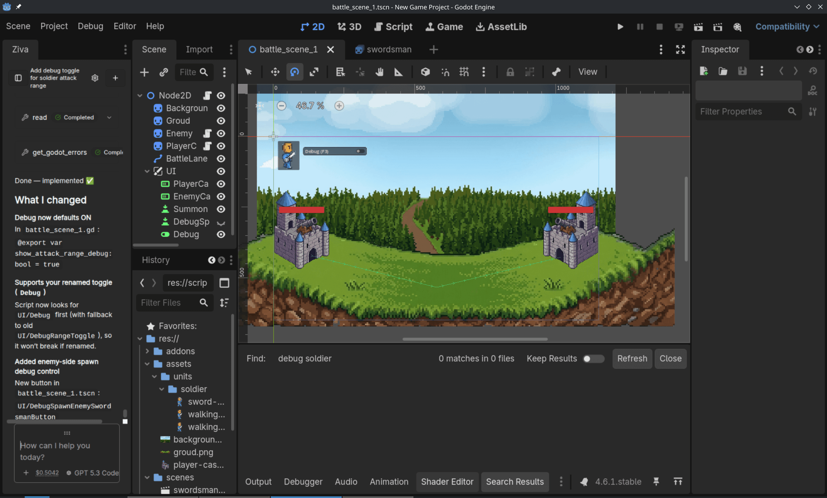The width and height of the screenshot is (827, 498).
Task: Switch to the Script workspace
Action: coord(393,27)
